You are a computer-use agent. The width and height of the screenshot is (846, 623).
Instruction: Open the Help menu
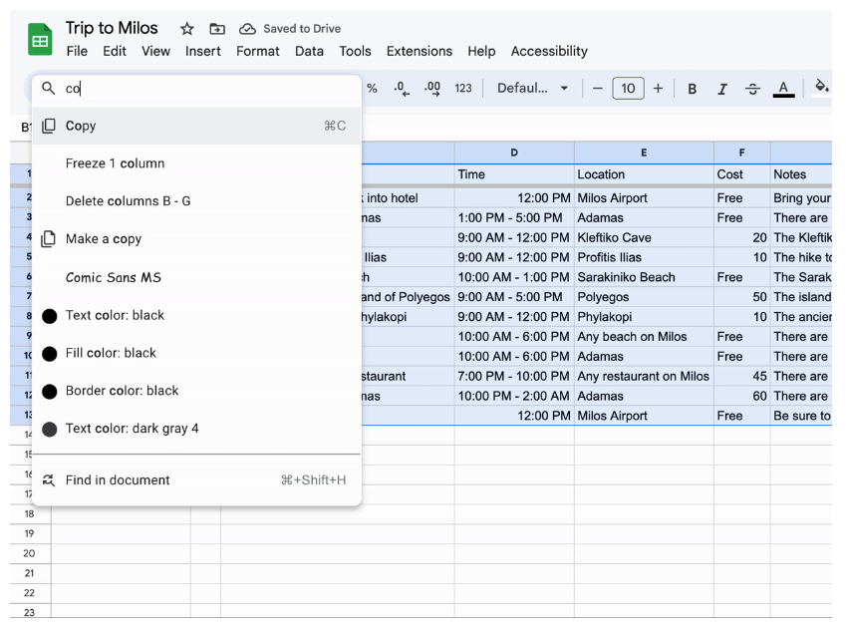click(x=481, y=51)
